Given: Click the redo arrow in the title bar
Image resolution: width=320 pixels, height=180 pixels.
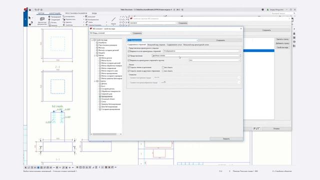Looking at the screenshot, I should [38, 10].
